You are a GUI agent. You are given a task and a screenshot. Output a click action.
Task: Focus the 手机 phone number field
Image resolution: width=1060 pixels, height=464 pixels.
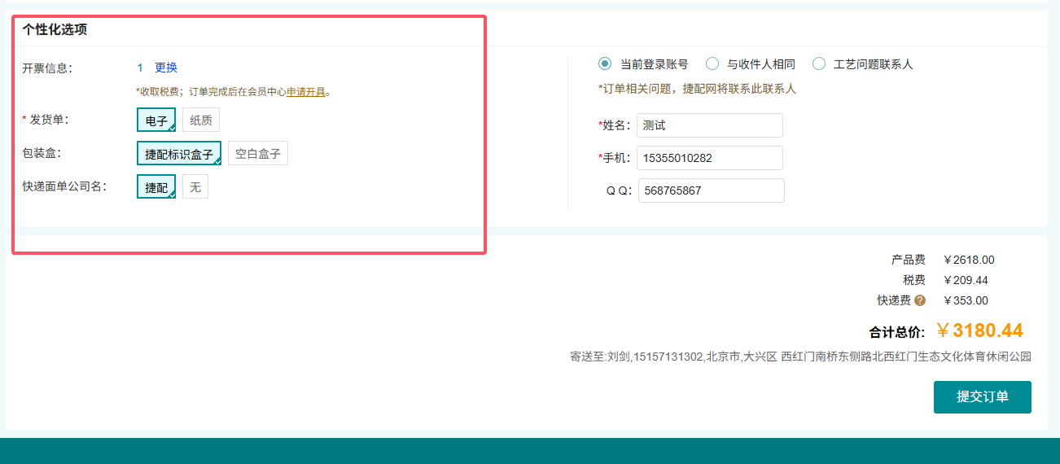pos(709,158)
